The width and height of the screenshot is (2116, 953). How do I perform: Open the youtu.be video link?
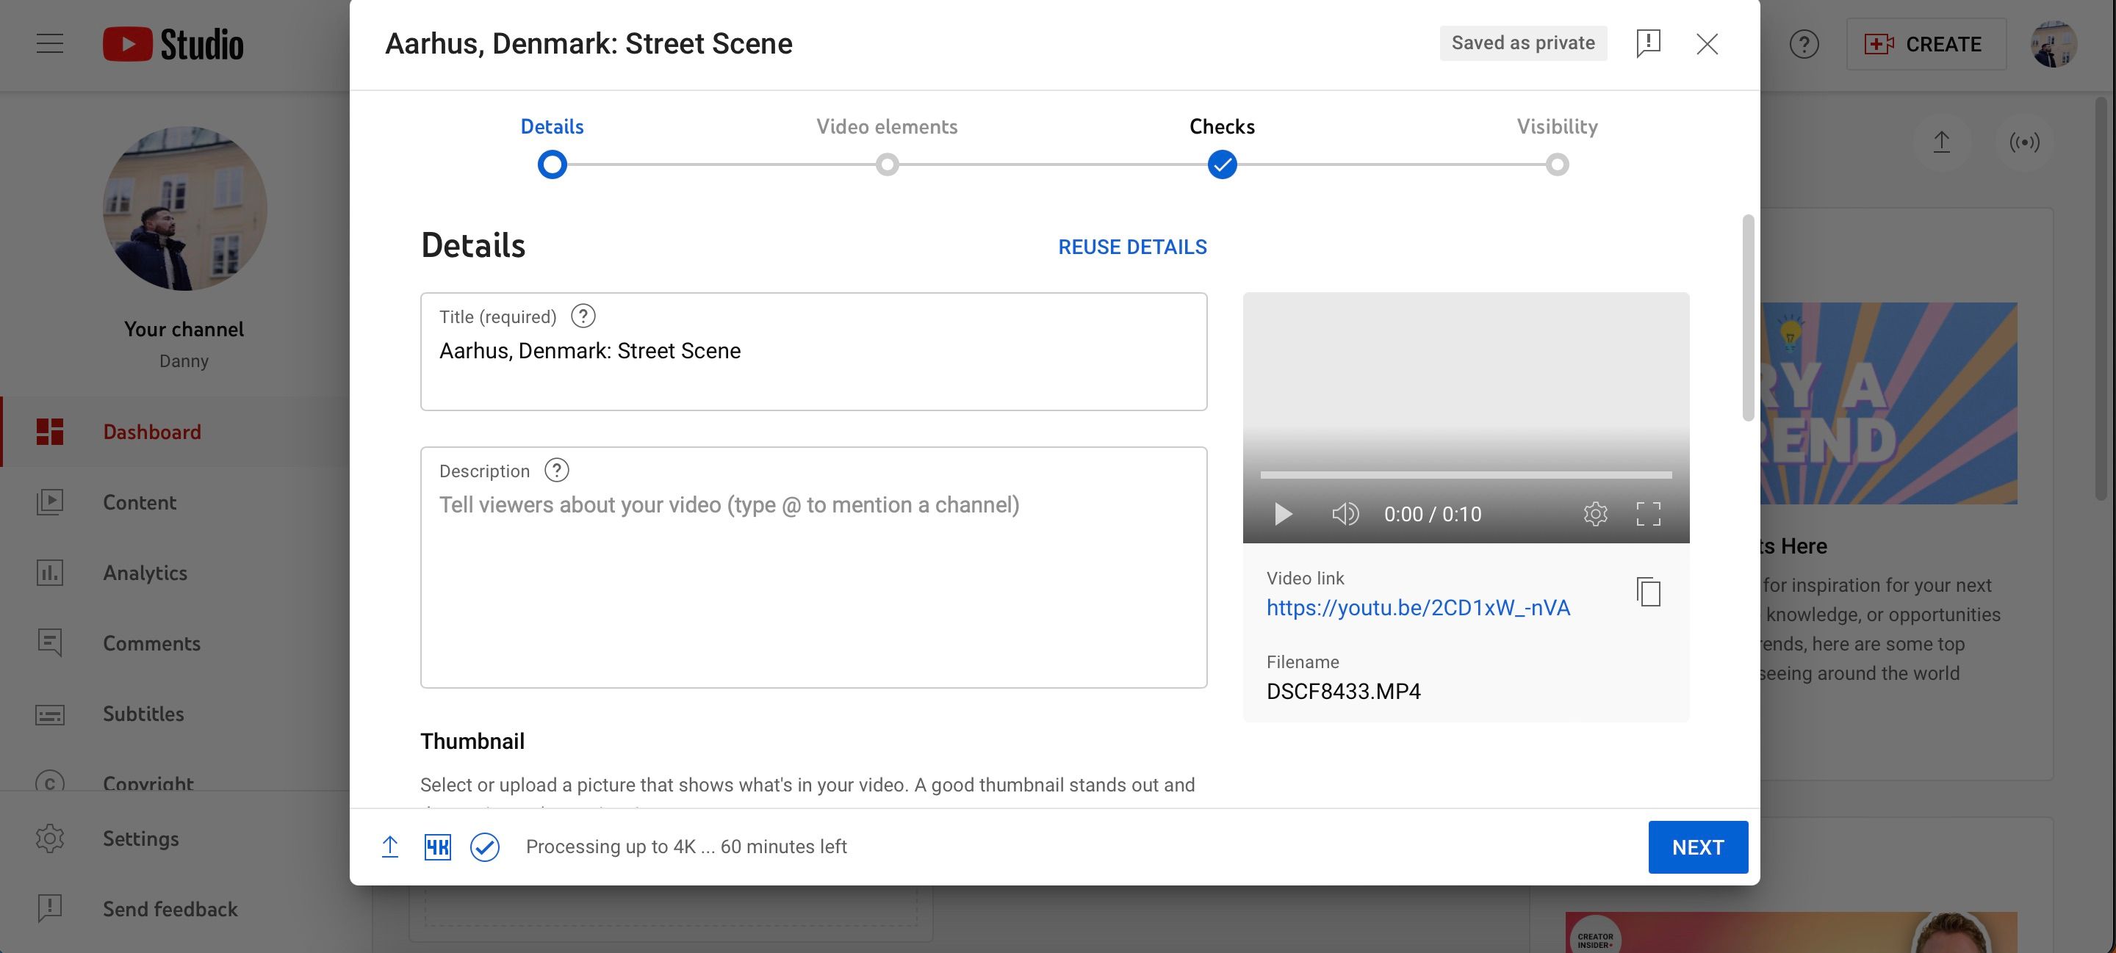tap(1418, 607)
